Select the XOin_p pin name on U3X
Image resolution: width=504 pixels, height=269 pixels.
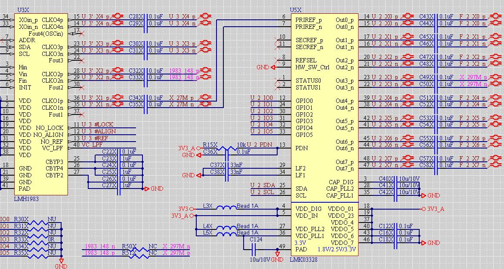(x=28, y=20)
